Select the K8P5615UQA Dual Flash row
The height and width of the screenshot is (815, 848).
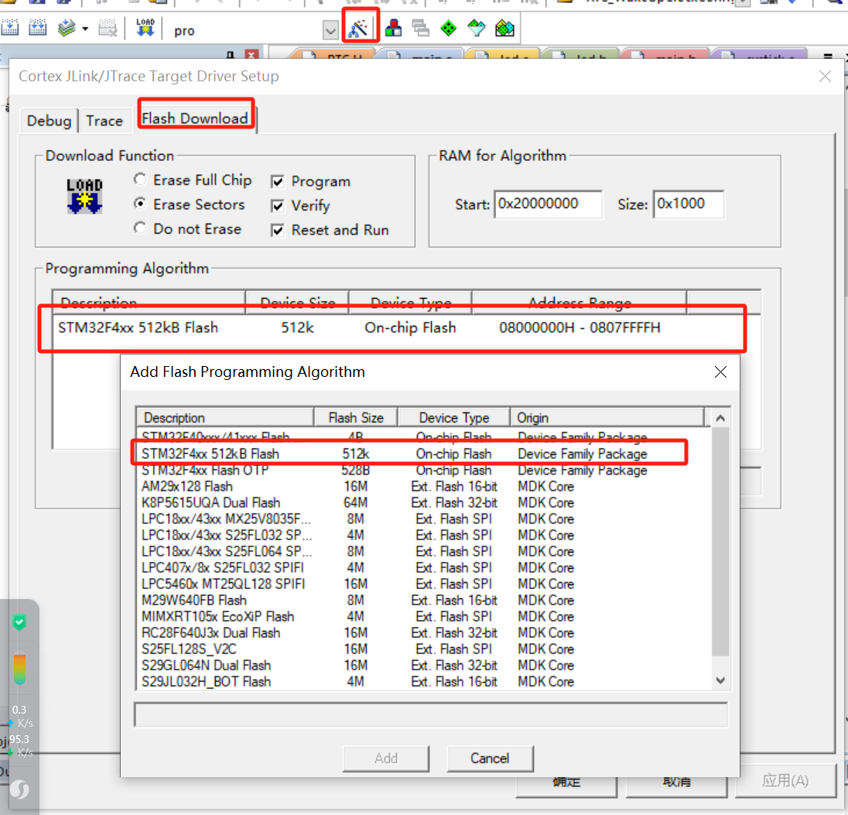click(x=423, y=503)
